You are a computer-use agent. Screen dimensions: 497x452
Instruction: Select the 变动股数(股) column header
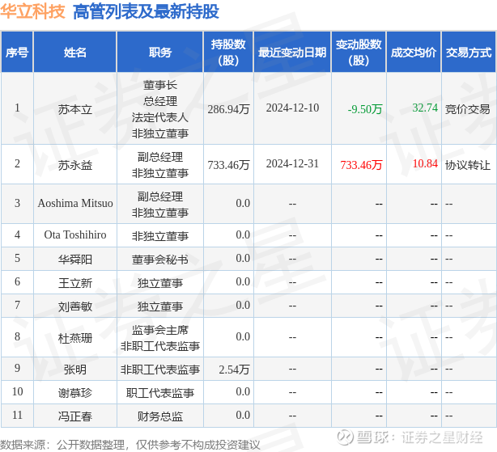click(359, 53)
